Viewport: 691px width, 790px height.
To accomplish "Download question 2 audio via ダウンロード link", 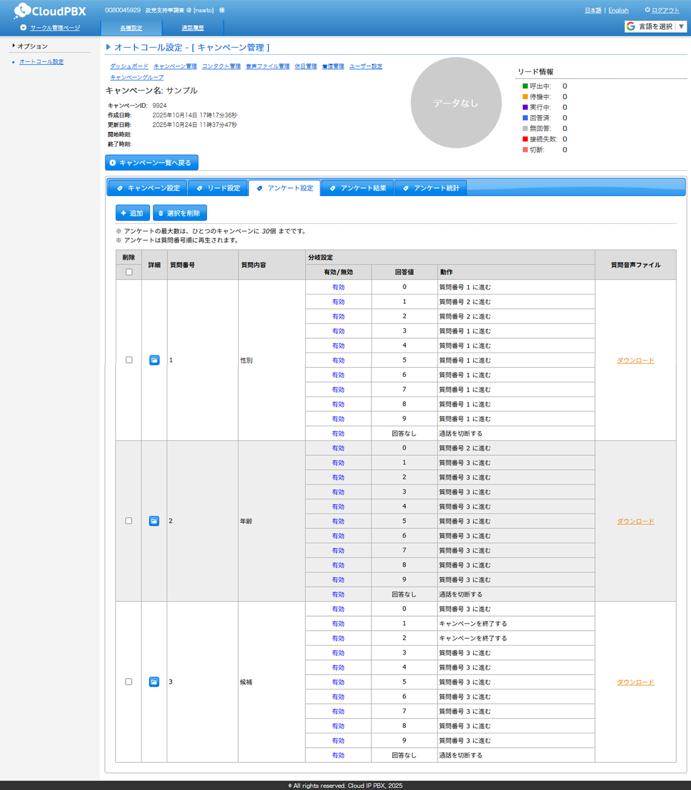I will click(x=635, y=521).
